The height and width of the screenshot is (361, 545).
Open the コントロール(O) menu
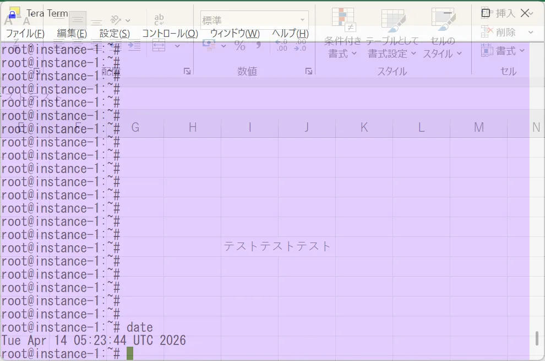click(x=170, y=34)
